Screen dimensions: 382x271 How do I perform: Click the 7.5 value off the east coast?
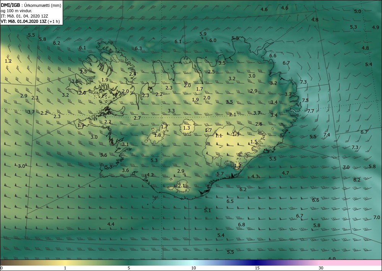[305, 100]
